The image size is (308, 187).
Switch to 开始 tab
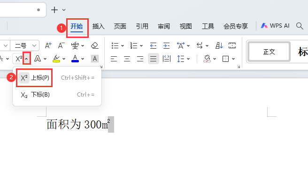tap(77, 26)
